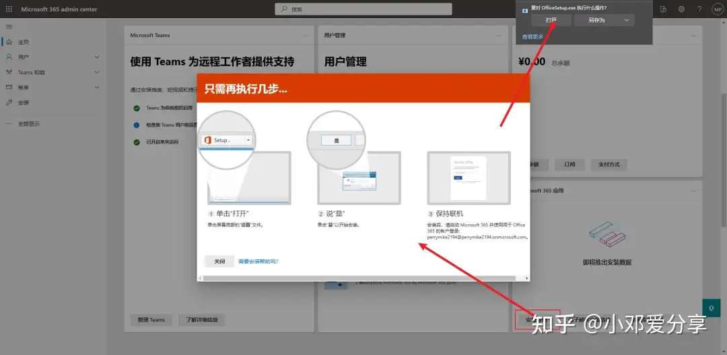Image resolution: width=727 pixels, height=355 pixels.
Task: Click the Setup (安装) wrench icon
Action: pos(9,102)
